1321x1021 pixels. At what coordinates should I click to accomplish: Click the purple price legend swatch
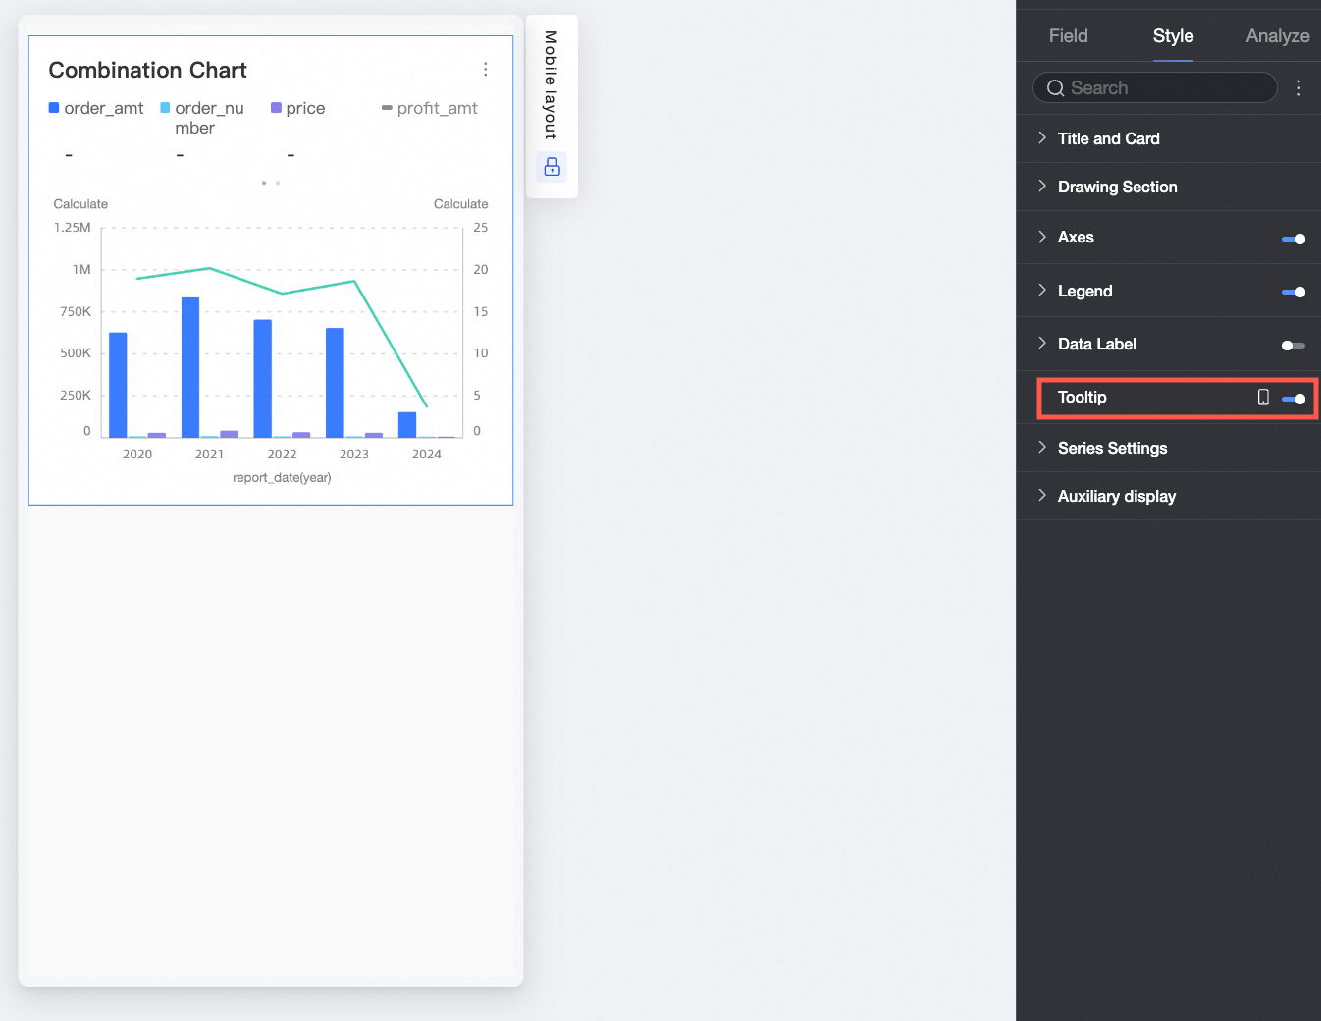(x=276, y=108)
